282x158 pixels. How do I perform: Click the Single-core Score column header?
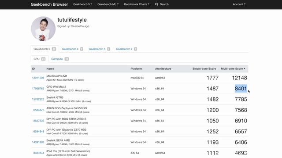click(204, 68)
